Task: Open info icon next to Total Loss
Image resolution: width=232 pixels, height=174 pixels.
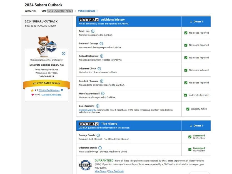Action: pyautogui.click(x=93, y=31)
